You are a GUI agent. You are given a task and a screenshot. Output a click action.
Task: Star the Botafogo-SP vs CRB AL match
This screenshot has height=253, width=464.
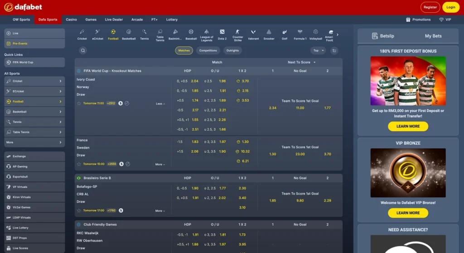tap(79, 211)
